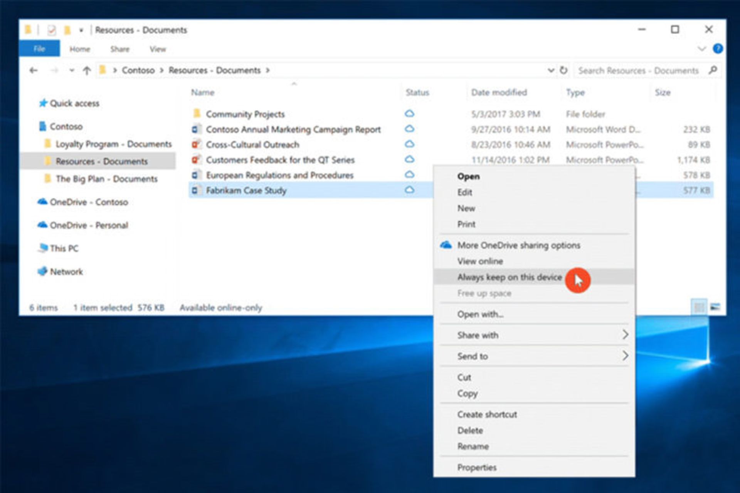The image size is (740, 493).
Task: Click the OneDrive cloud icon beside Customers Feedback
Action: pos(410,159)
